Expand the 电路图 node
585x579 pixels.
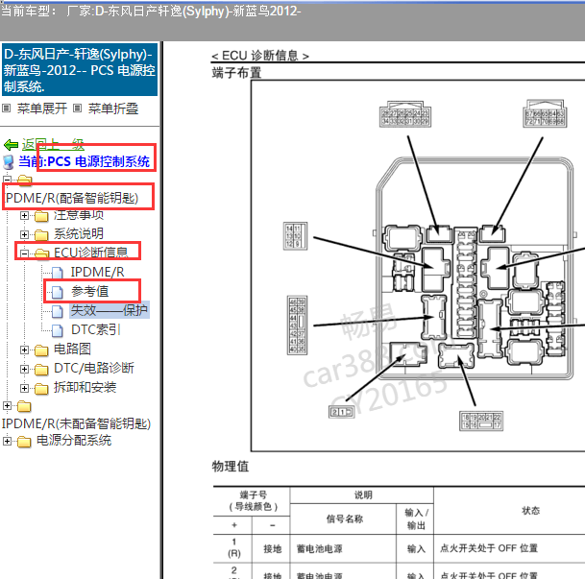(24, 350)
